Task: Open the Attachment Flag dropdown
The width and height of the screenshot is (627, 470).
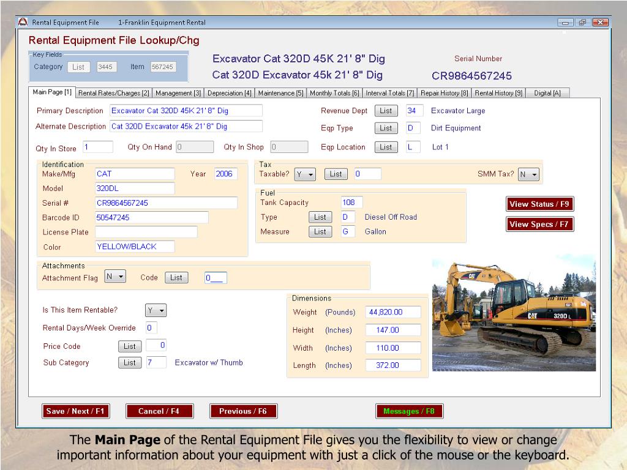Action: (x=115, y=277)
